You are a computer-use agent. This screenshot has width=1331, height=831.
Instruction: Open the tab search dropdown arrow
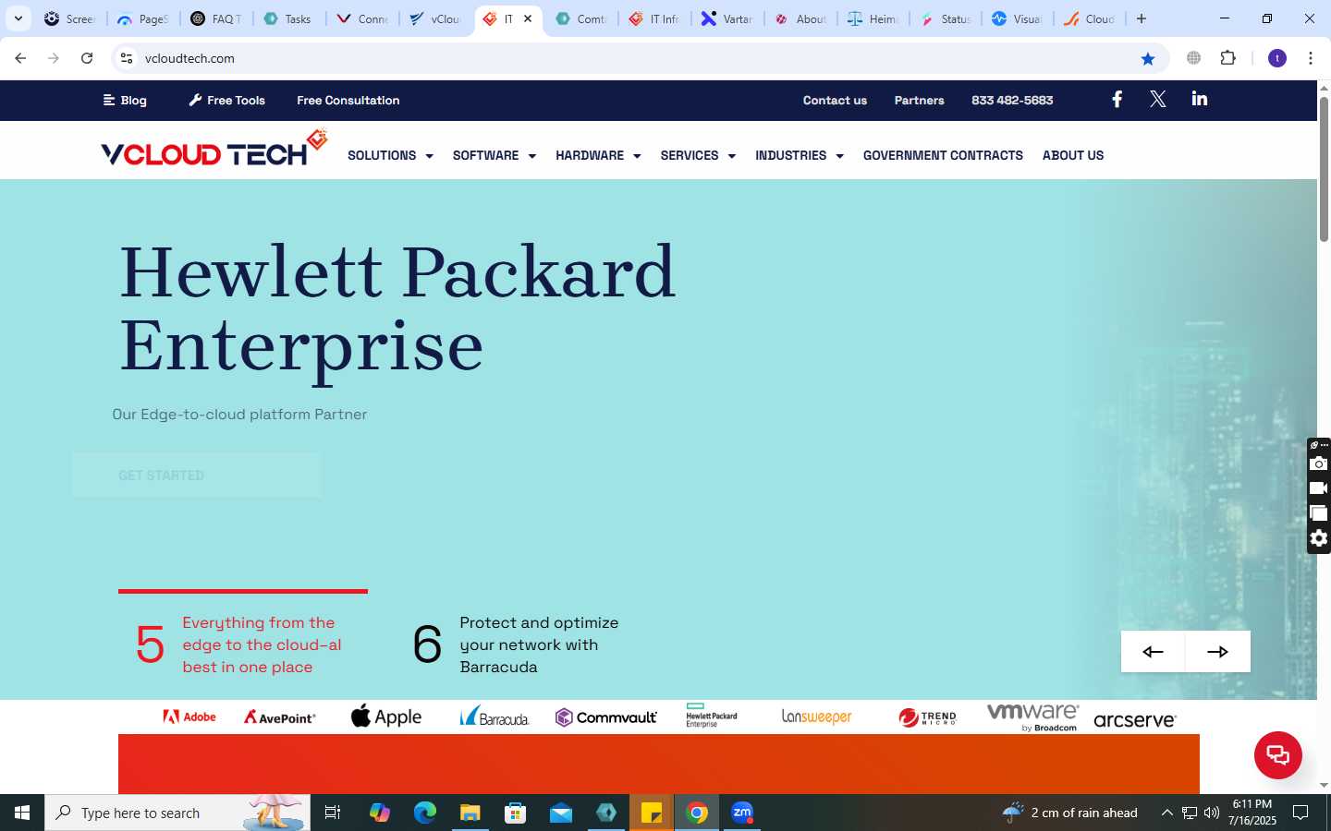(18, 18)
